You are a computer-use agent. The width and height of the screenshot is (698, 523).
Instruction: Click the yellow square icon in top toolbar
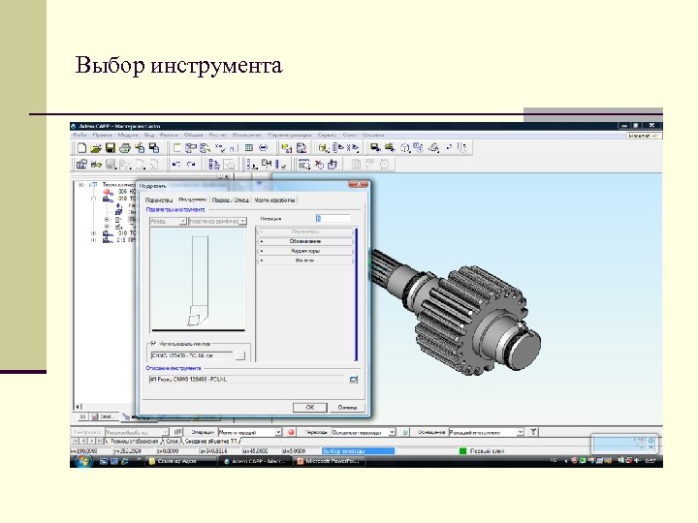pos(176,147)
